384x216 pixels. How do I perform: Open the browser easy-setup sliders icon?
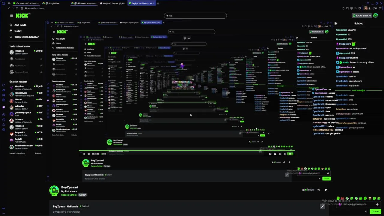[x=380, y=8]
